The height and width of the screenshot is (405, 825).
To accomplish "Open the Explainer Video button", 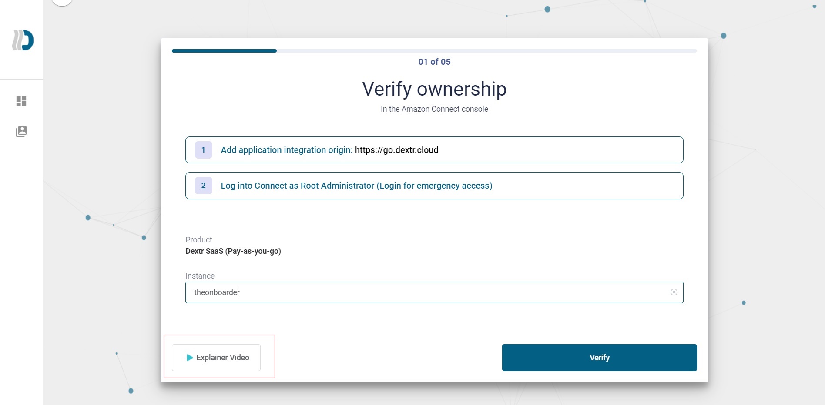I will [x=216, y=358].
